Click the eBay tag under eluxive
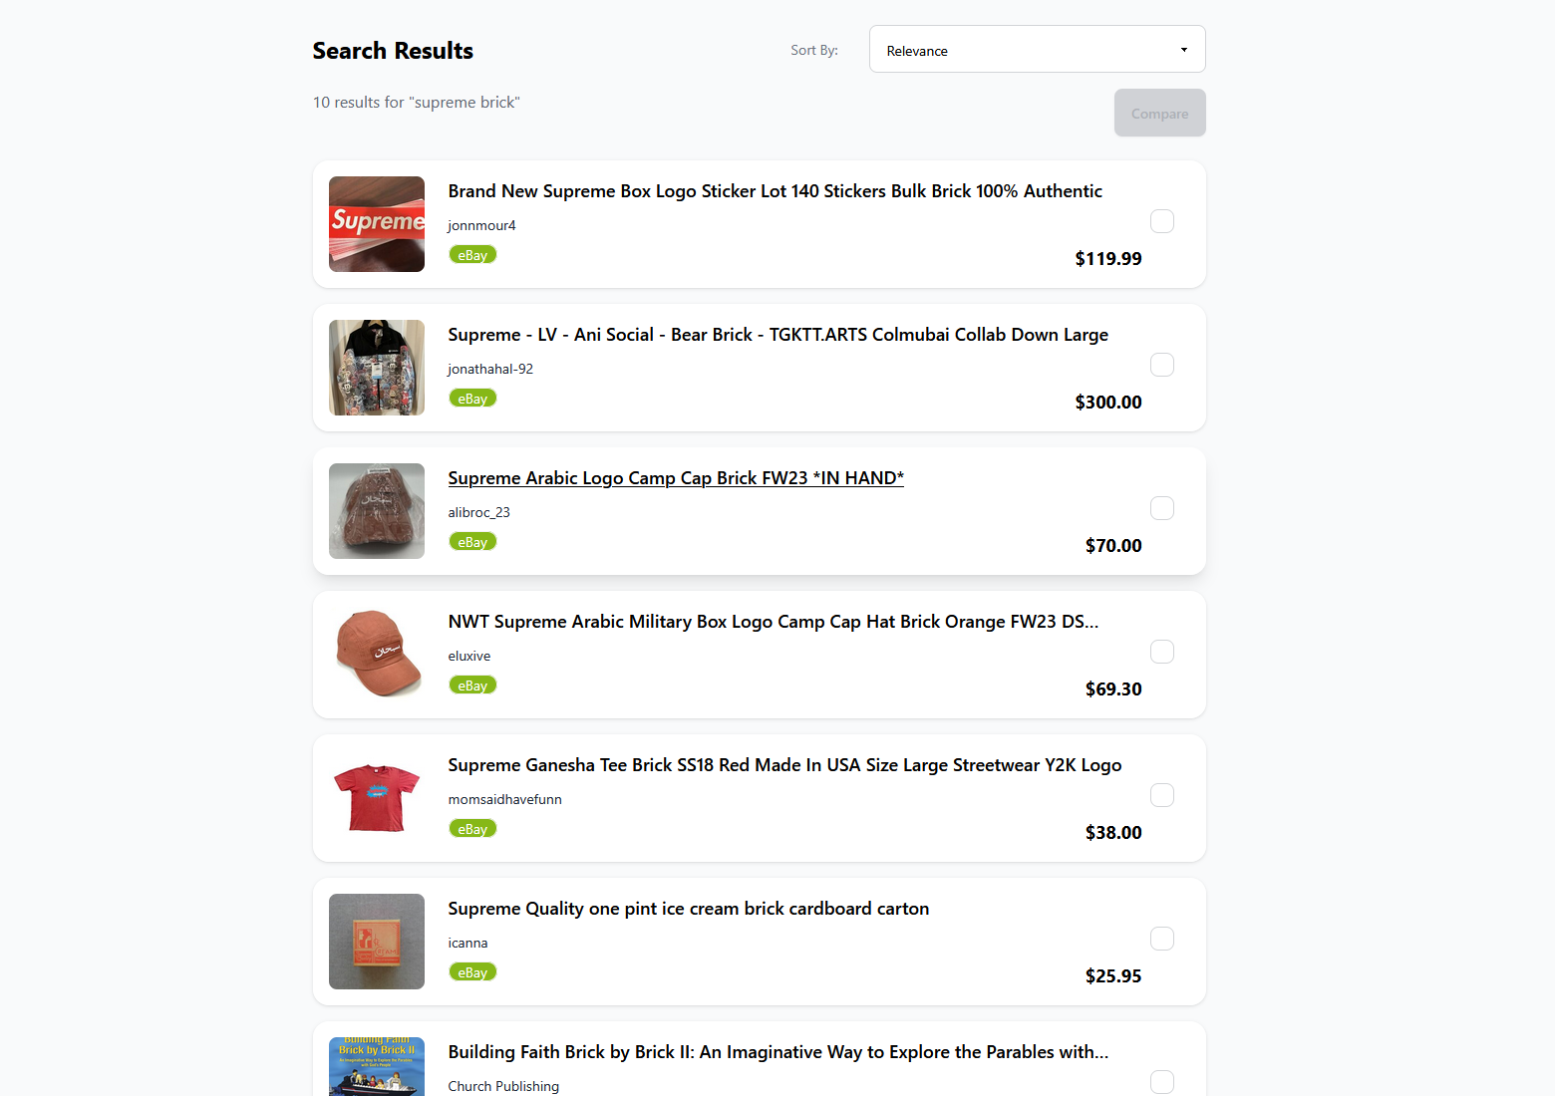This screenshot has height=1096, width=1555. 472,685
